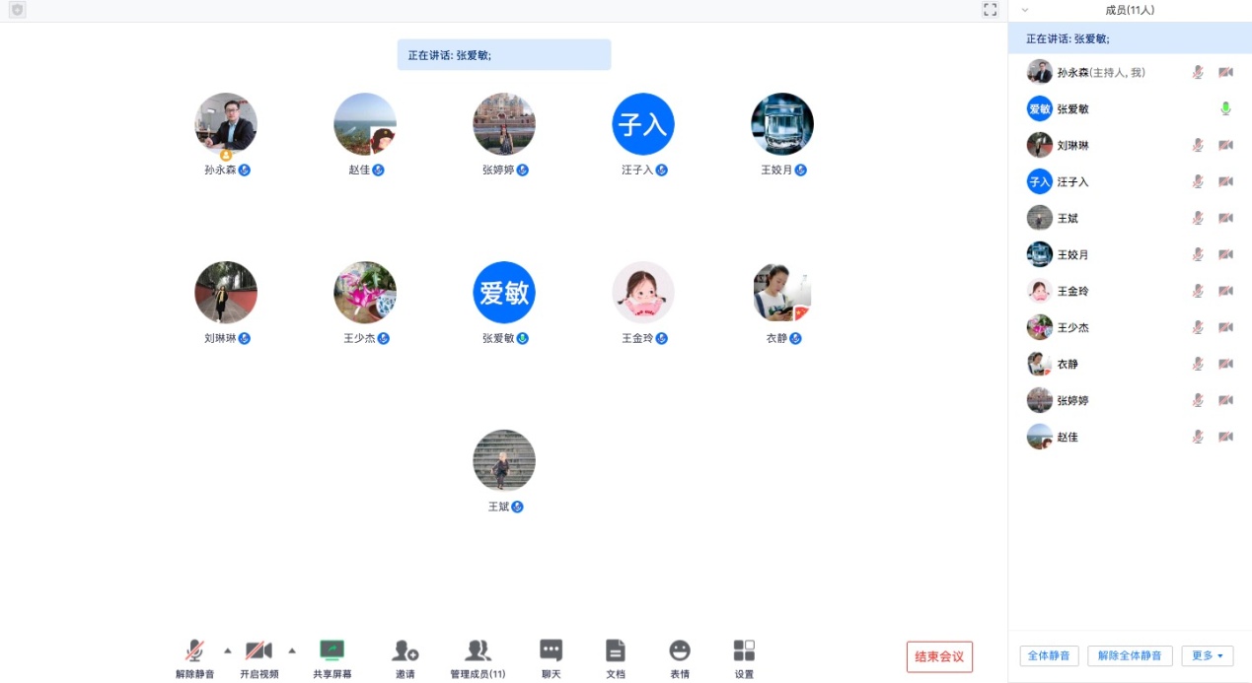
Task: Open the 更多 dropdown in members panel
Action: pyautogui.click(x=1207, y=656)
